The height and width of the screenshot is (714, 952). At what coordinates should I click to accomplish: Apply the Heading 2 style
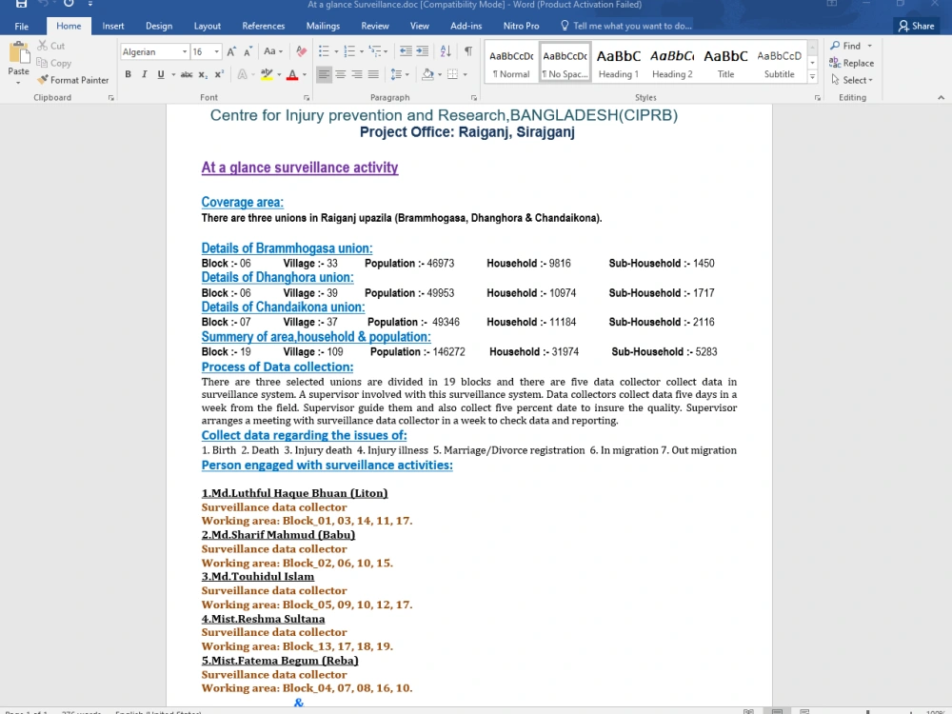click(672, 63)
